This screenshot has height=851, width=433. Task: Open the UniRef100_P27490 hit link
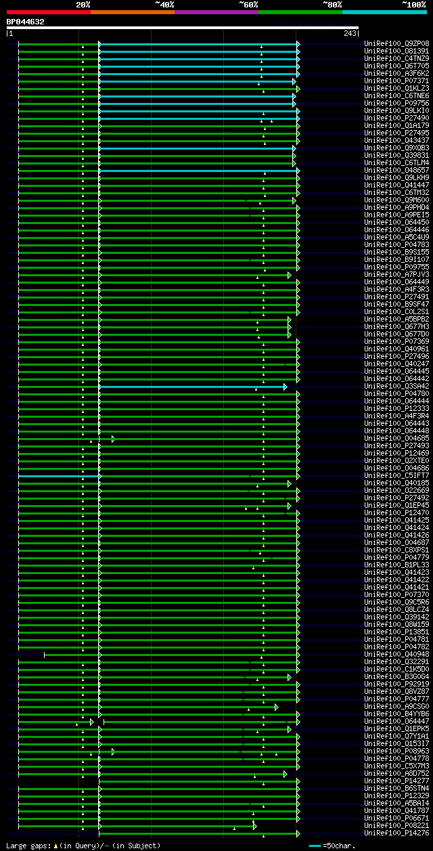pos(396,118)
